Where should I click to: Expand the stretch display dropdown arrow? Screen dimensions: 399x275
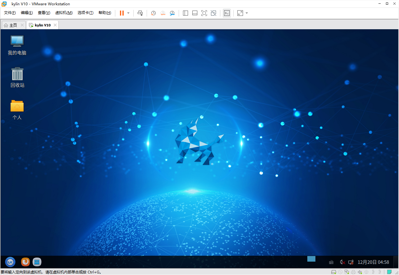click(247, 13)
